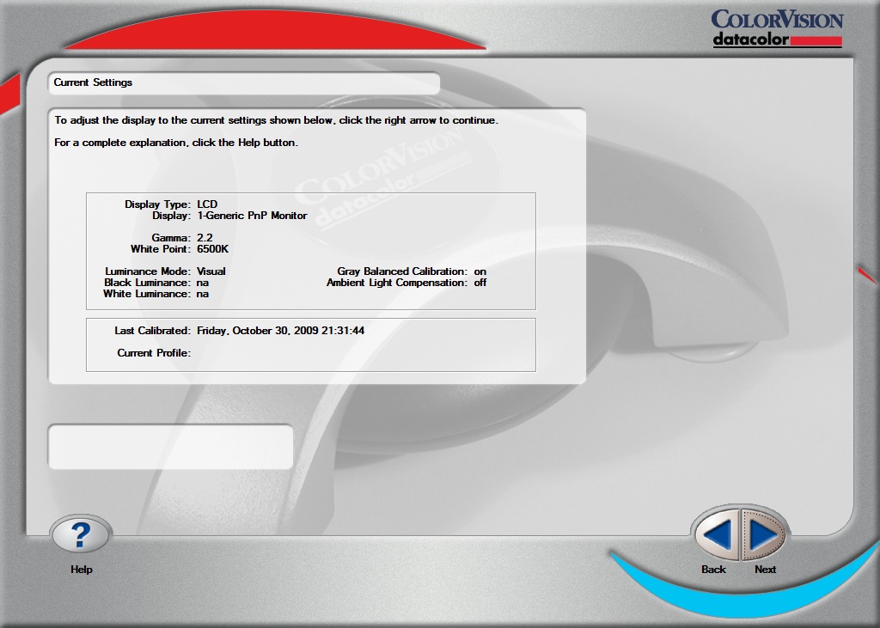
Task: Click the Next right arrow button
Action: [x=763, y=534]
